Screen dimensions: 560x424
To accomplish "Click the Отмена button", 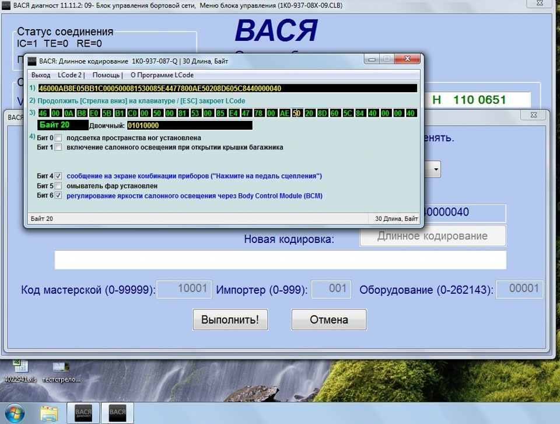I will click(328, 319).
